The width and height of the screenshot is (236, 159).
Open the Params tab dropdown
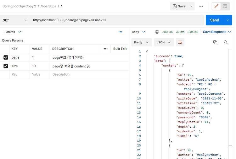click(x=13, y=32)
